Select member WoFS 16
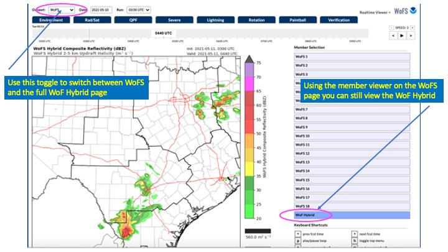 [352, 189]
